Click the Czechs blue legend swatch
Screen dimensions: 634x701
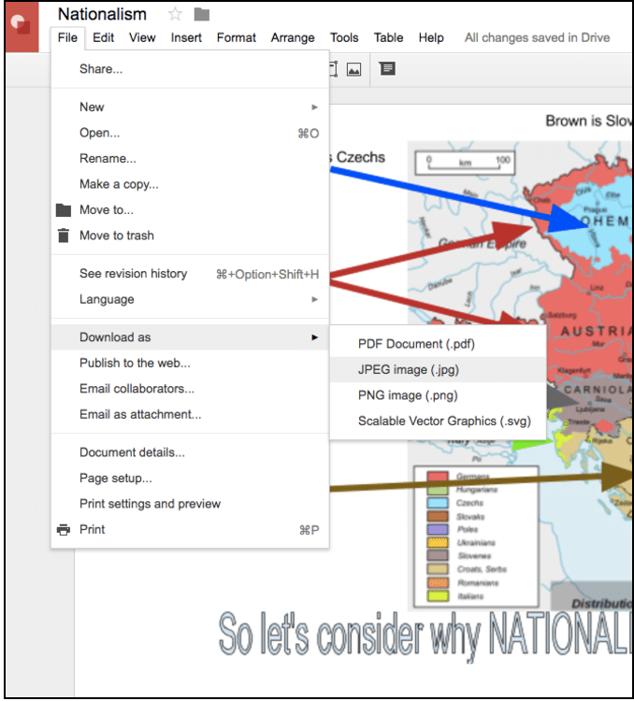[438, 503]
